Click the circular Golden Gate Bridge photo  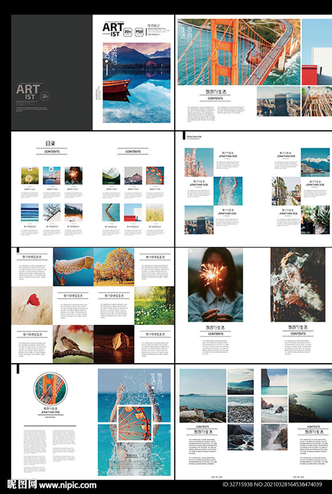[51, 389]
